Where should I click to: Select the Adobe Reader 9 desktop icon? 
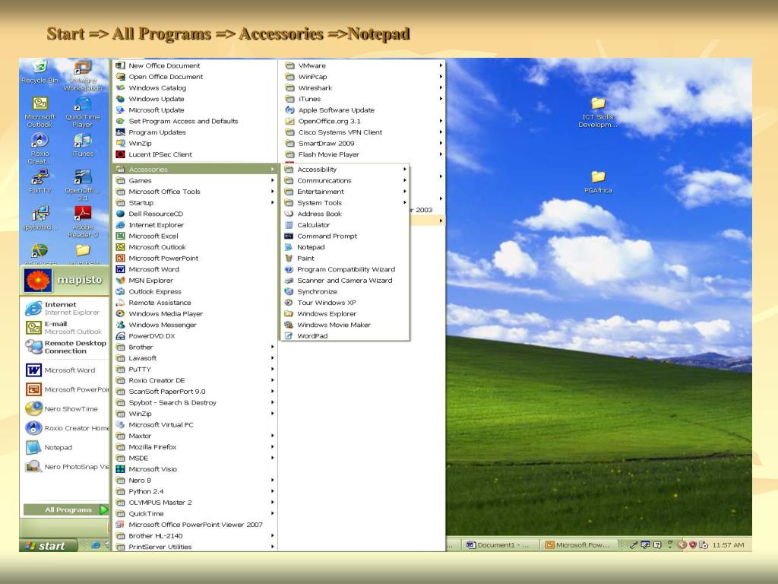(83, 221)
